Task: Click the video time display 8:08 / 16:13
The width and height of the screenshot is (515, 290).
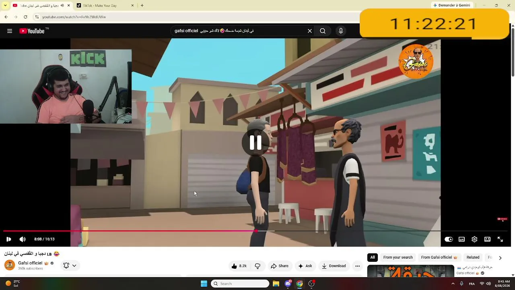Action: [44, 239]
